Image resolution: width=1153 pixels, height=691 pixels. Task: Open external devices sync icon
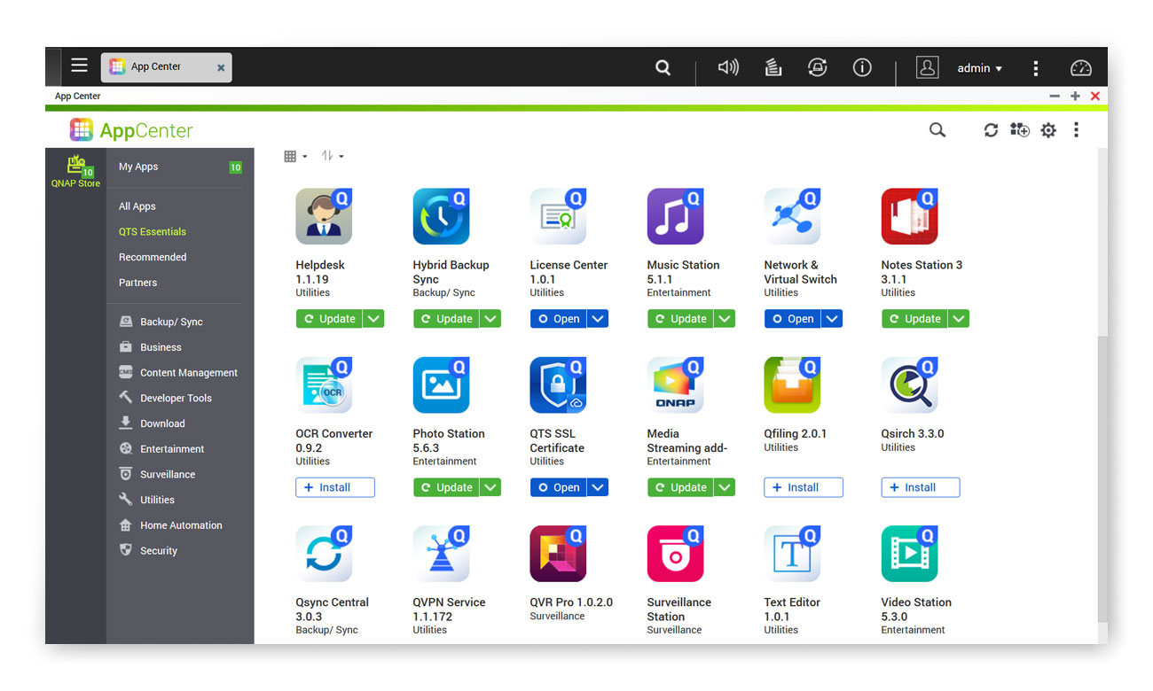click(x=818, y=67)
